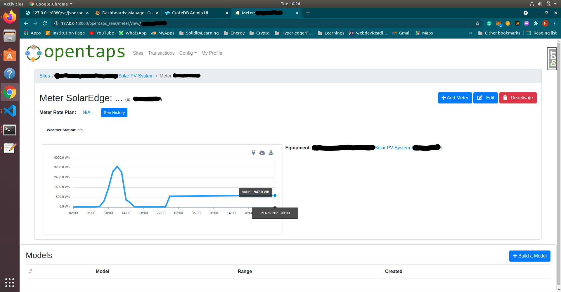This screenshot has height=292, width=561.
Task: Click the opentaps logo
Action: click(75, 53)
